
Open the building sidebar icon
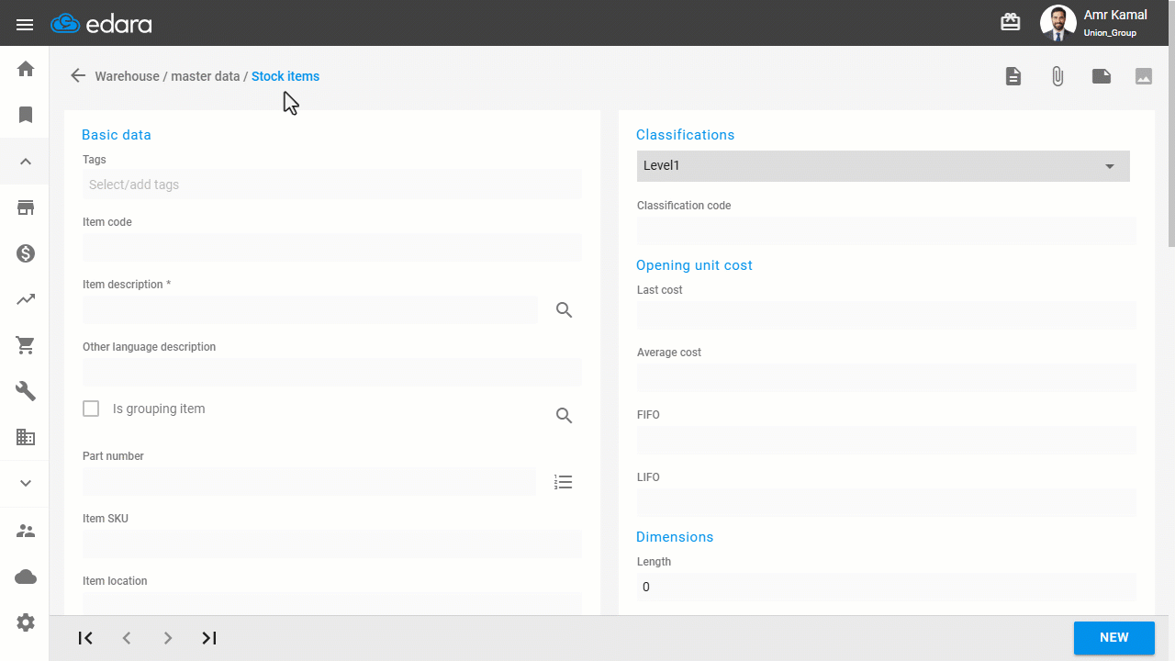(x=26, y=437)
